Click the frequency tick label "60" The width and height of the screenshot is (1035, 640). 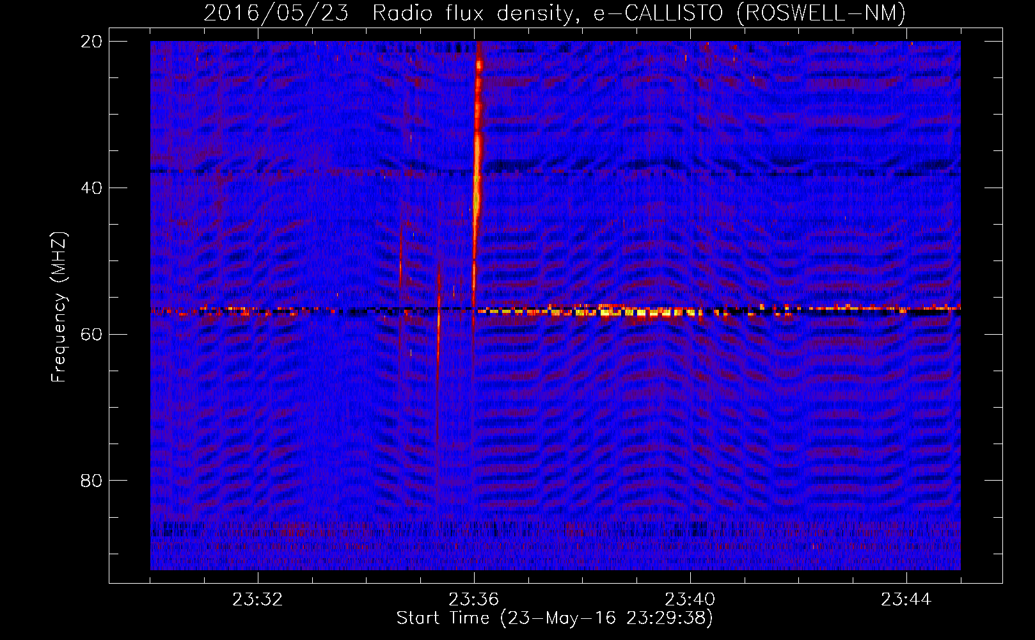point(91,334)
